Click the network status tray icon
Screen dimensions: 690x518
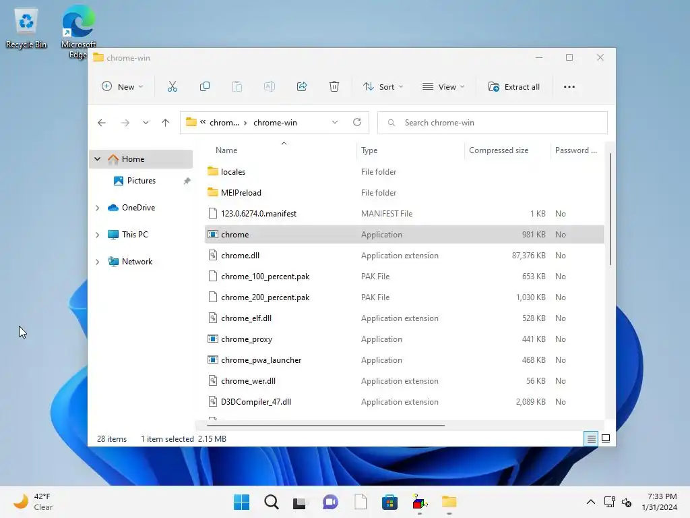(x=609, y=502)
